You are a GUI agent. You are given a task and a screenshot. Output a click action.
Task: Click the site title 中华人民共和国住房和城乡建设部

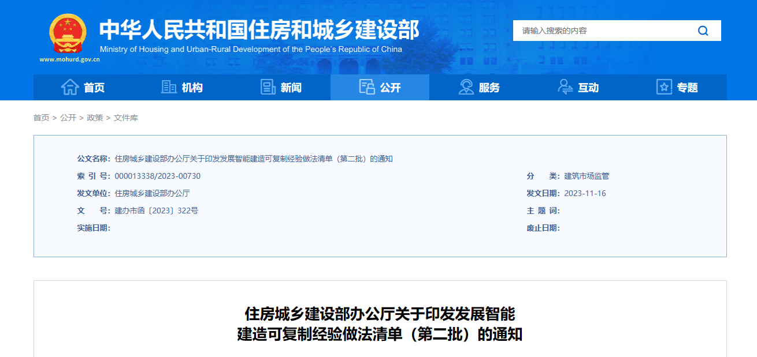coord(259,29)
